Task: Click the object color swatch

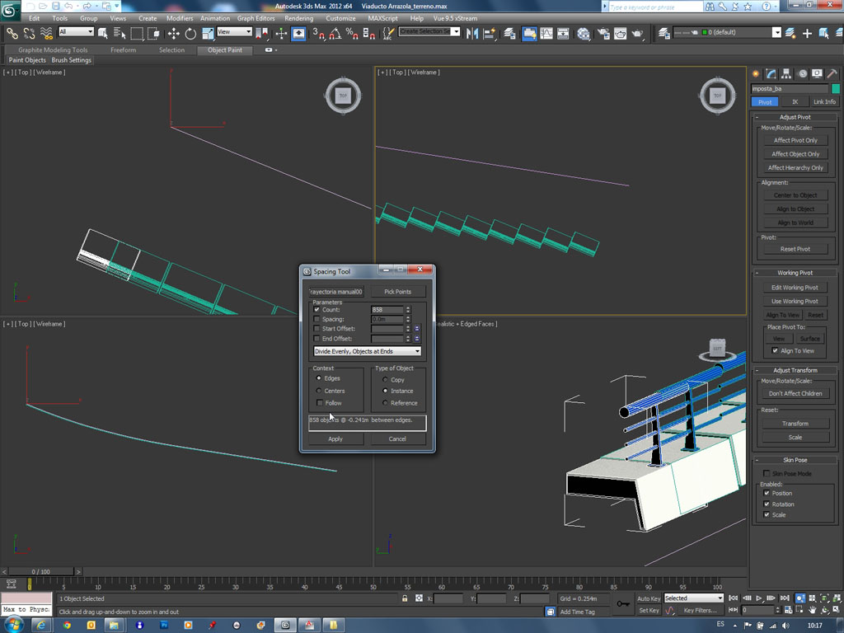Action: click(x=836, y=89)
